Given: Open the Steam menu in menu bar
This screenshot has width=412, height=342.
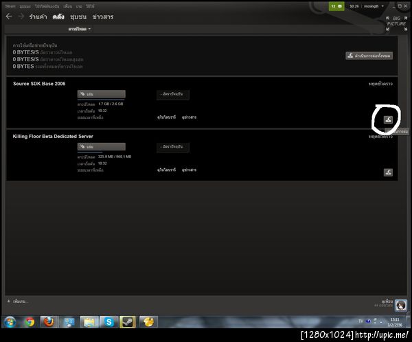Looking at the screenshot, I should click(10, 6).
